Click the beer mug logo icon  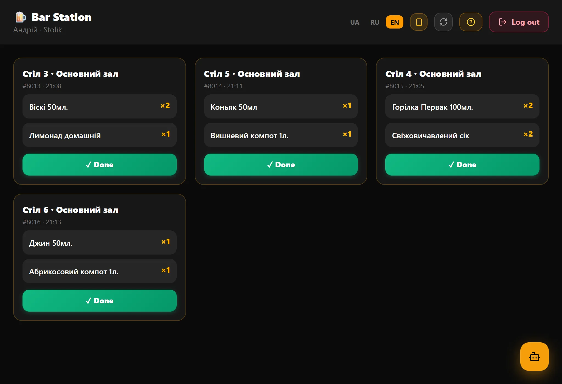click(x=21, y=17)
